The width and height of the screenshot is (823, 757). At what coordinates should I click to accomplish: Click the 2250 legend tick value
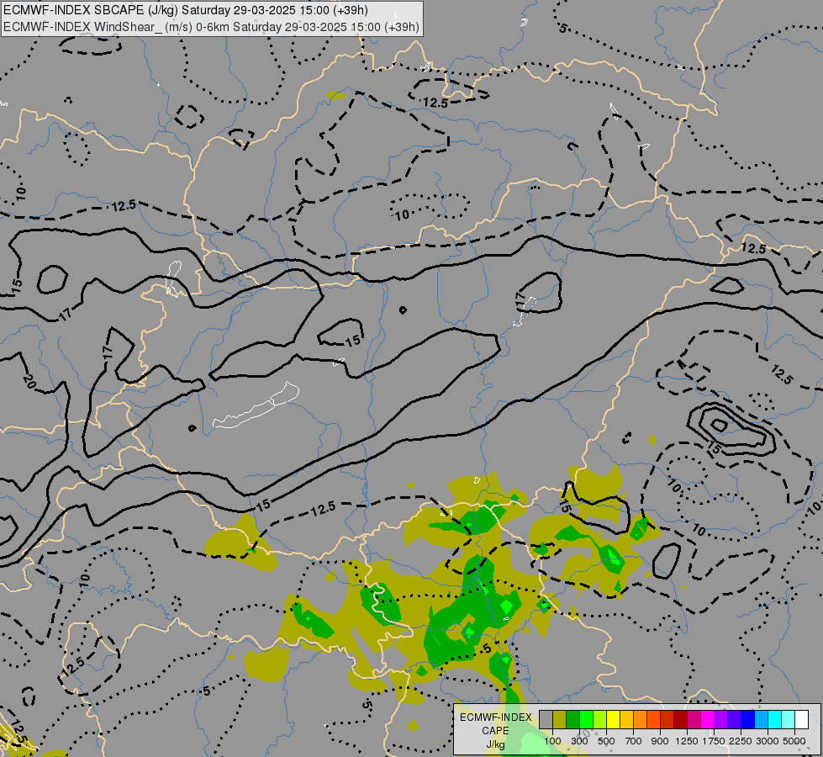pos(741,741)
